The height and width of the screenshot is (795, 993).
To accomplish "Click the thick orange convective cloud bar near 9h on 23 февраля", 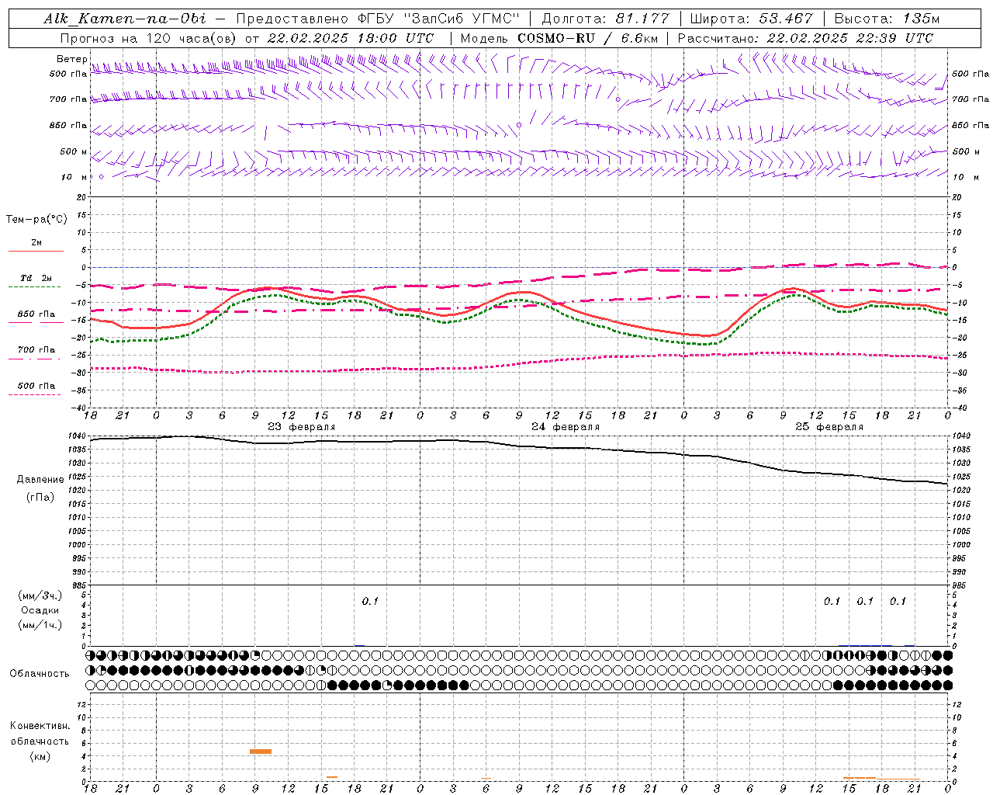I will click(x=261, y=752).
